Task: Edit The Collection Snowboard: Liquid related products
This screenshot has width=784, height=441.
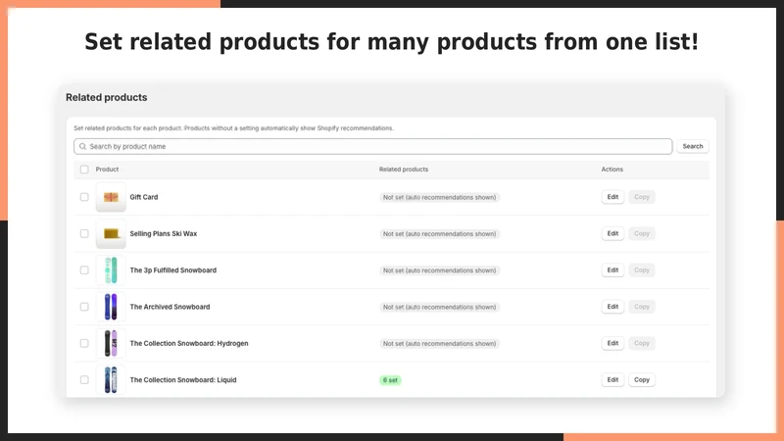Action: coord(612,380)
